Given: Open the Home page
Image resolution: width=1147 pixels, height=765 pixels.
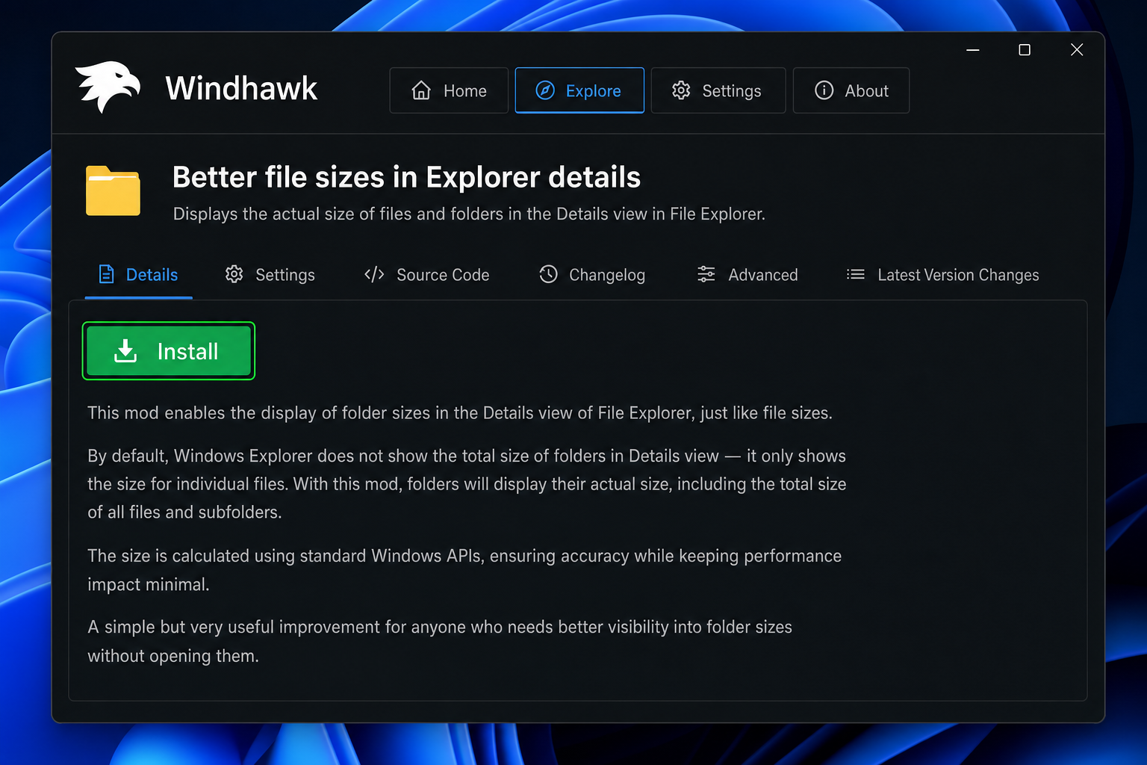Looking at the screenshot, I should pos(449,90).
